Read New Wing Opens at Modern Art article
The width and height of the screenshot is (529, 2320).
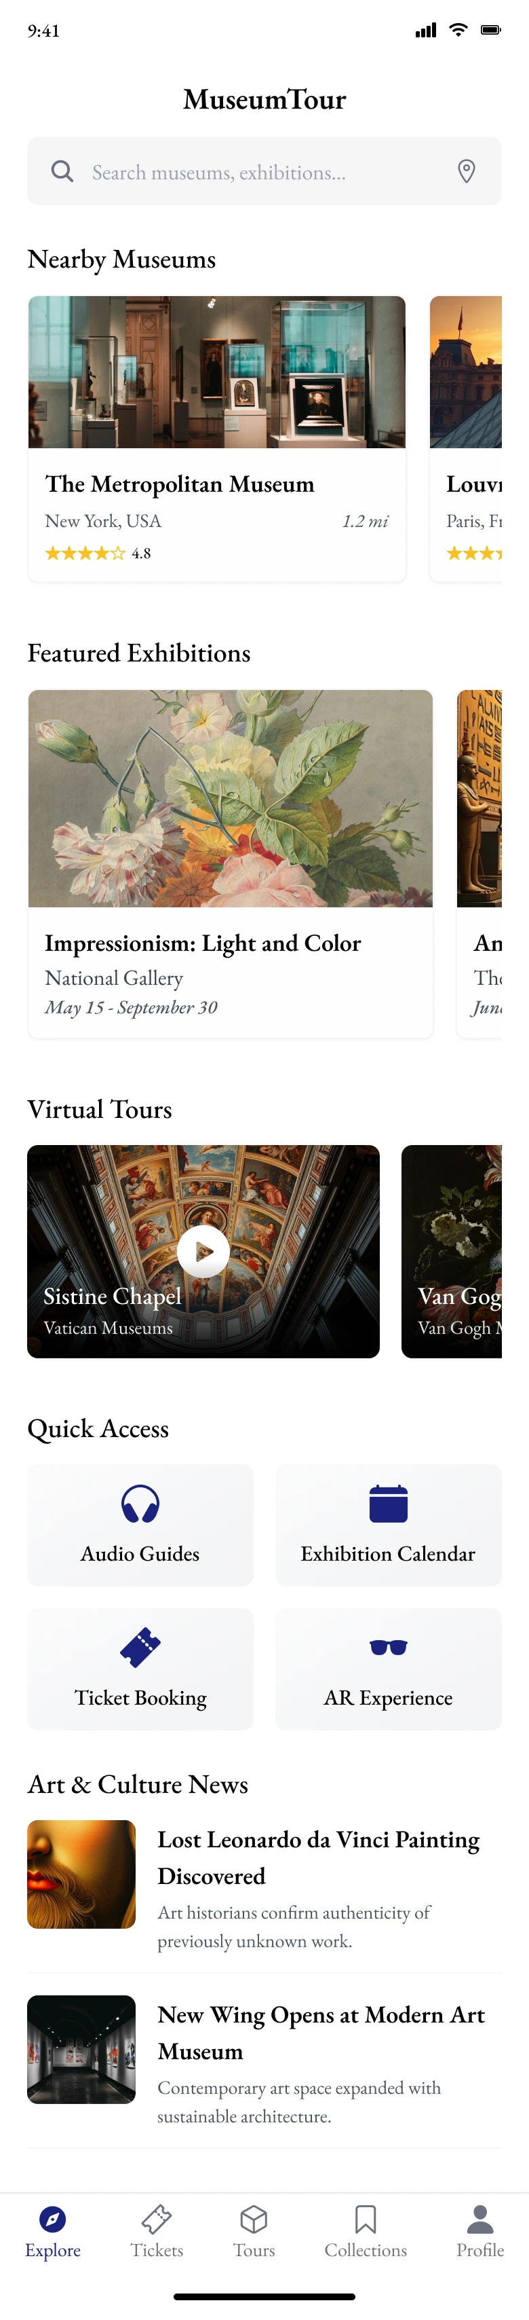point(320,2032)
